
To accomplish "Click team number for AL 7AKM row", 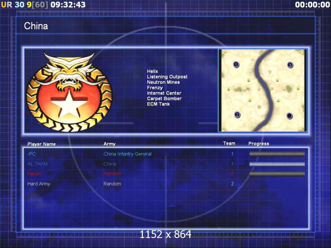I will pos(233,164).
